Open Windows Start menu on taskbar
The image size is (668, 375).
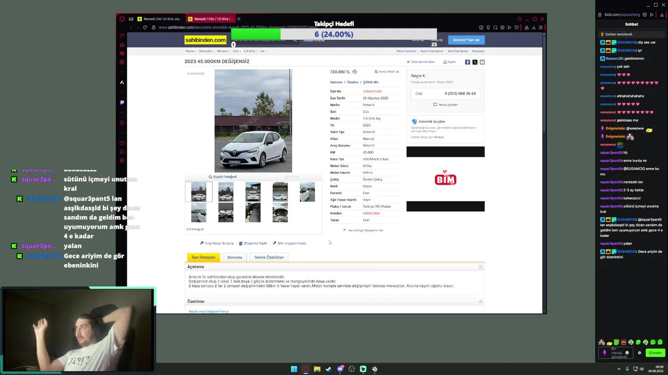pos(294,369)
